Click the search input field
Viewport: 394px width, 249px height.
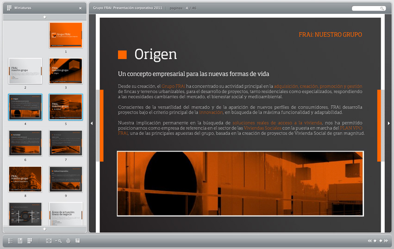pyautogui.click(x=369, y=8)
